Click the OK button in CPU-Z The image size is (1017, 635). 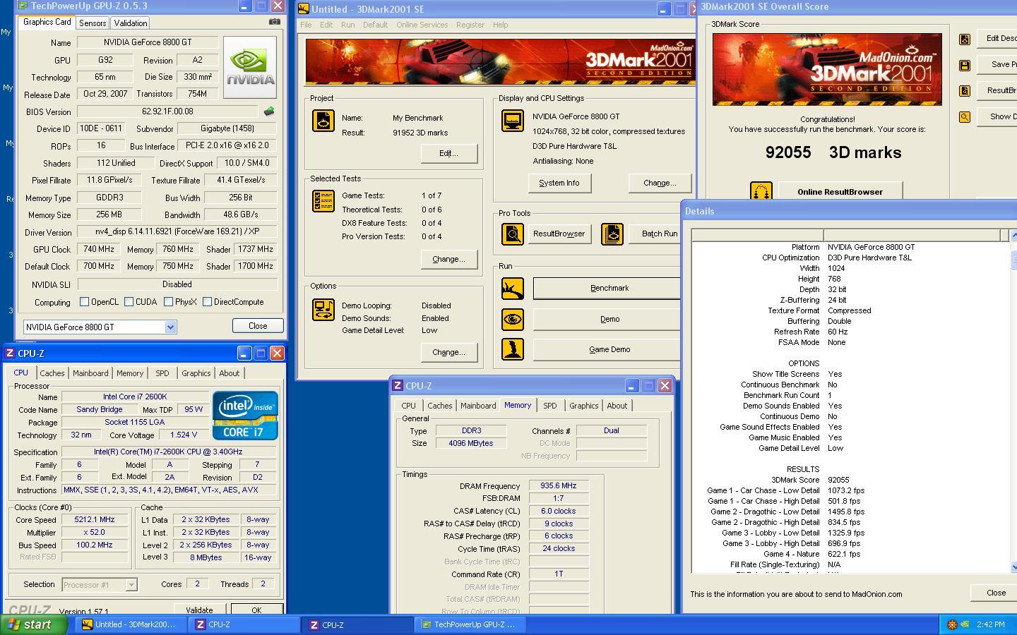tap(256, 610)
